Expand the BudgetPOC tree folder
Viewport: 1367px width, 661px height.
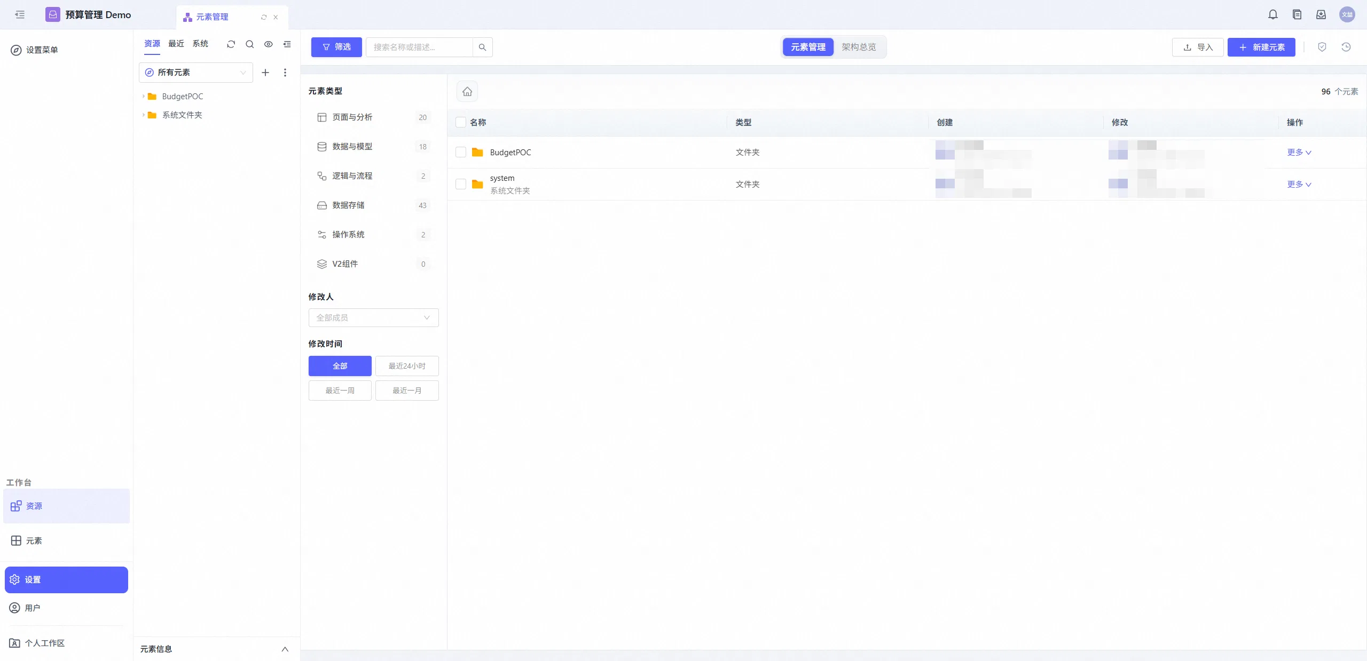[144, 97]
